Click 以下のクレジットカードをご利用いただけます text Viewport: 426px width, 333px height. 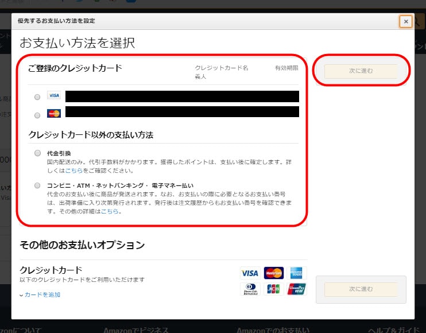[x=82, y=280]
